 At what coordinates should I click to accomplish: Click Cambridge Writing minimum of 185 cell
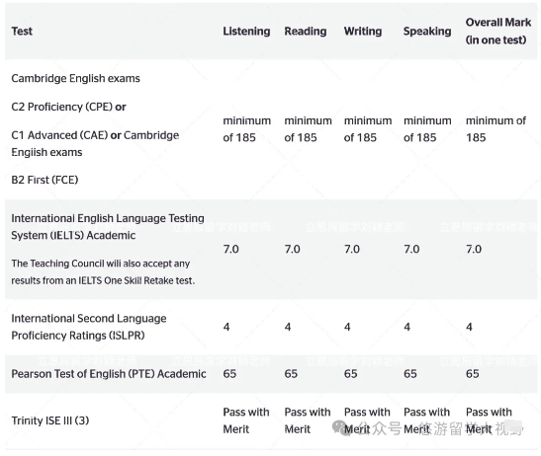(368, 129)
